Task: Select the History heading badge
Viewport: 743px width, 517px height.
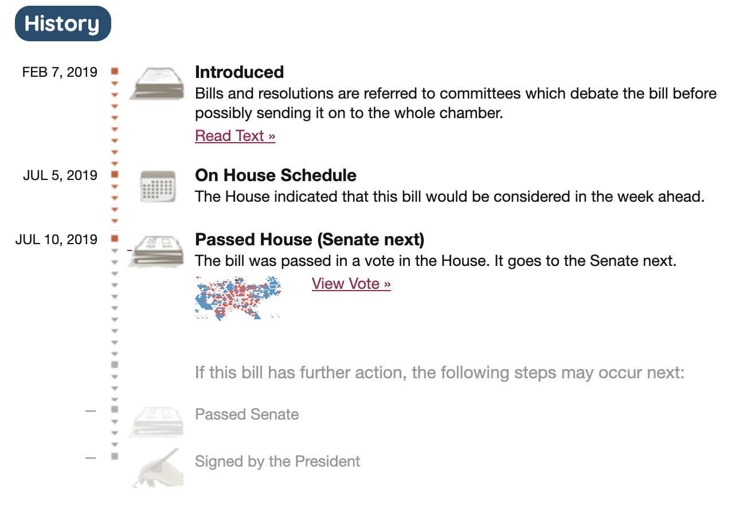Action: point(62,24)
